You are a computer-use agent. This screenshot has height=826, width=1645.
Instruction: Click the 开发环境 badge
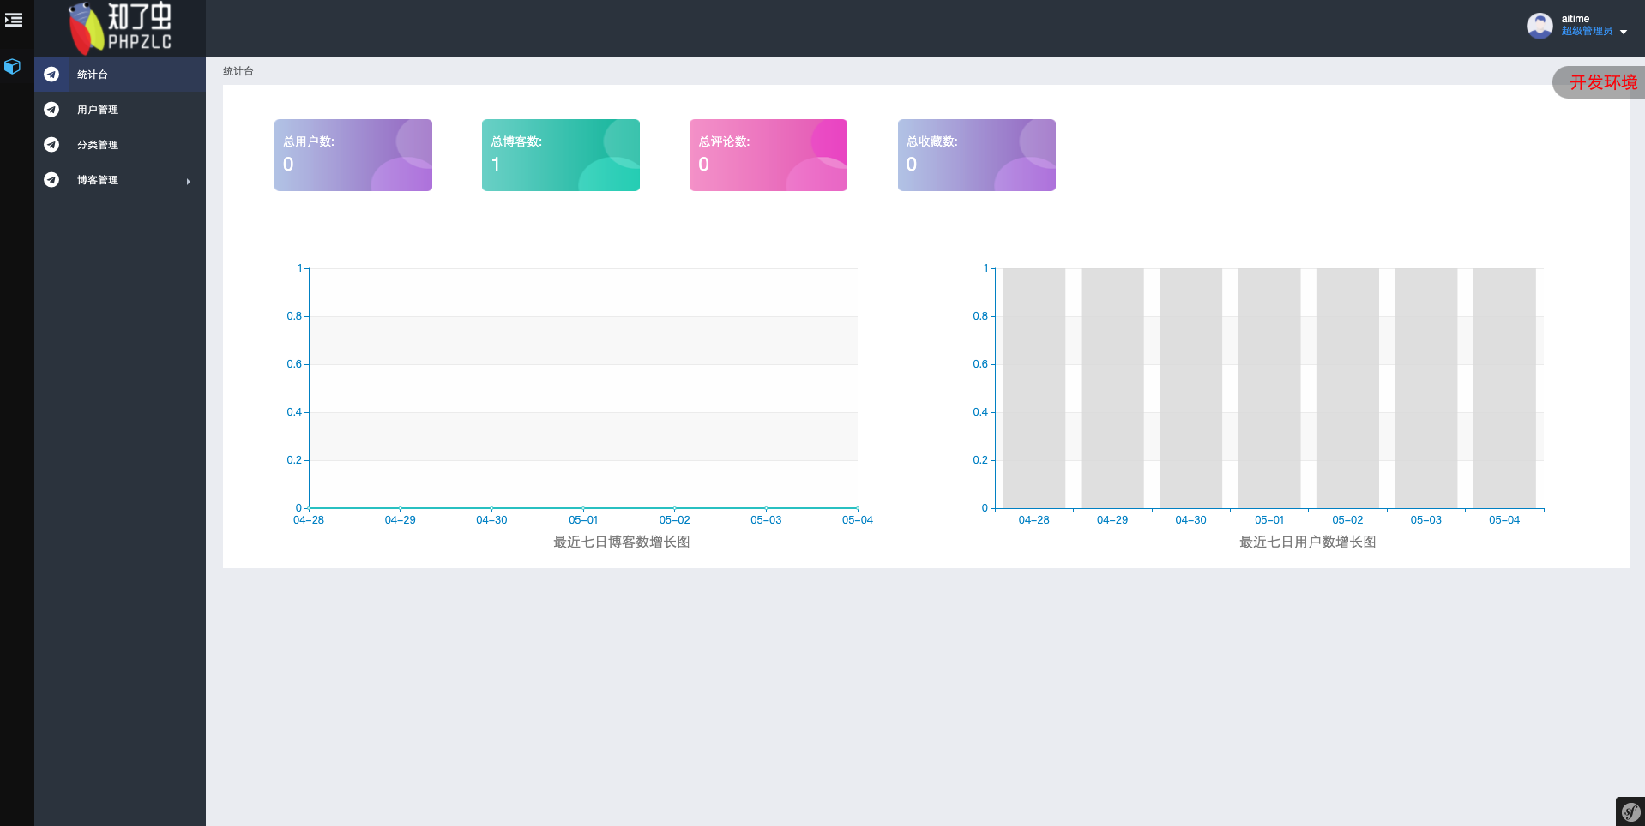pyautogui.click(x=1601, y=82)
